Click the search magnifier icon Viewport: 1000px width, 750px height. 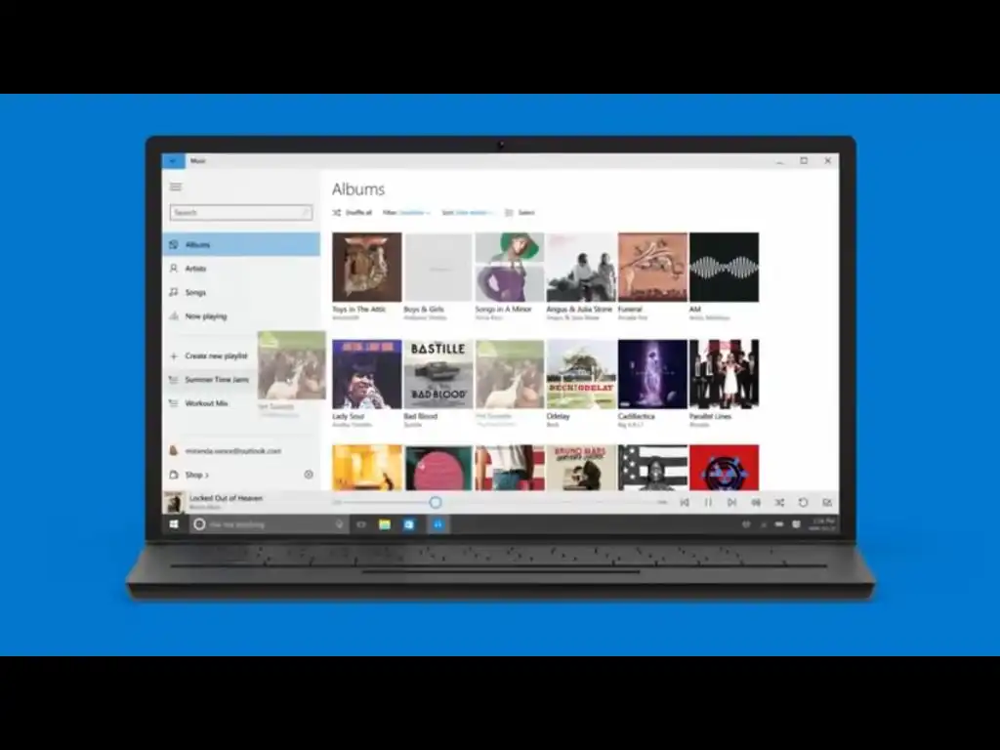306,212
